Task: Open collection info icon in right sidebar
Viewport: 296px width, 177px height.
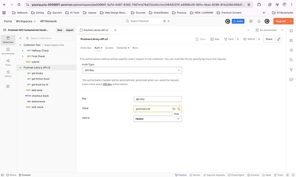Action: (291, 79)
